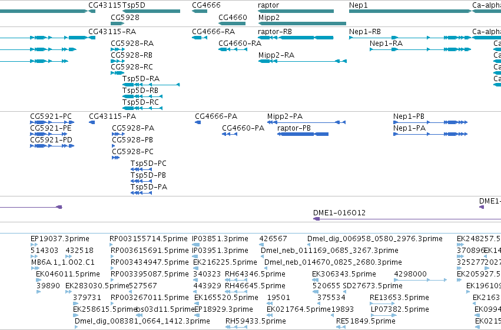This screenshot has width=501, height=330.
Task: Click the CG4666 gene label
Action: pyautogui.click(x=206, y=5)
